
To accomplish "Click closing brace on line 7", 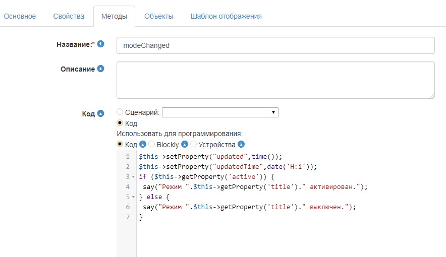I will pyautogui.click(x=141, y=217).
